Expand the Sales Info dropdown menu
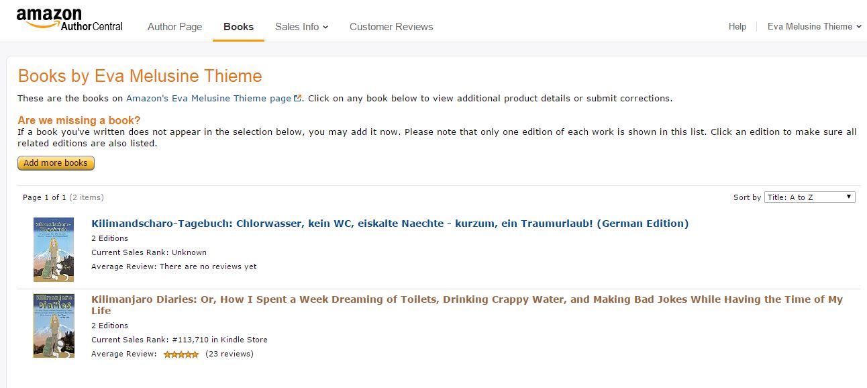The width and height of the screenshot is (867, 388). (x=301, y=27)
